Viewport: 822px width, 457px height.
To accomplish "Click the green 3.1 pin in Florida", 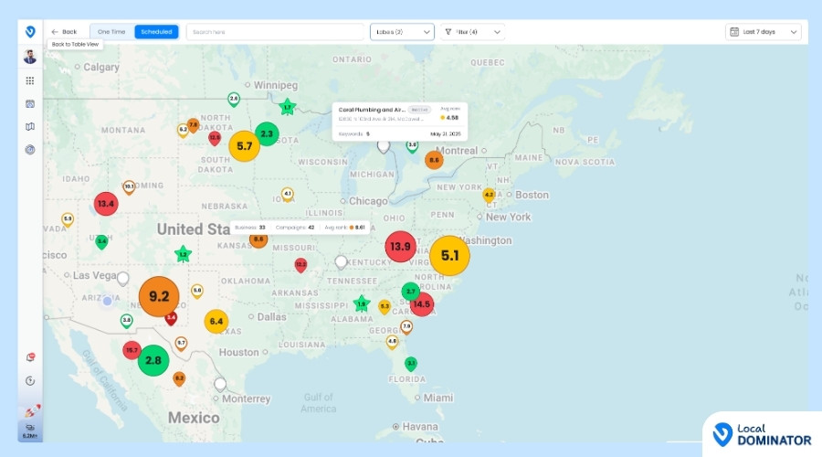I will [411, 364].
